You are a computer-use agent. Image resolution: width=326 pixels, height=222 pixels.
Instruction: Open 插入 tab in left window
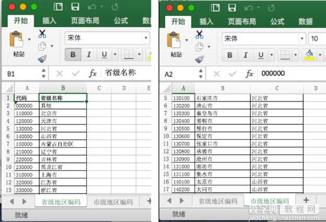pyautogui.click(x=49, y=21)
